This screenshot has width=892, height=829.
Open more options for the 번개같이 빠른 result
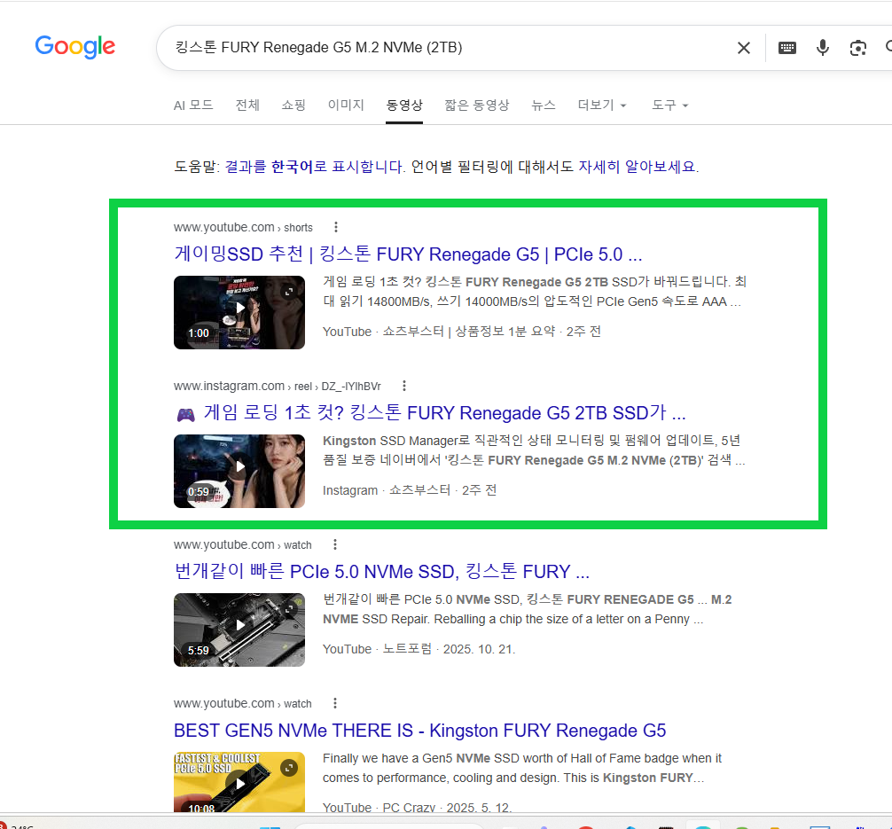pyautogui.click(x=335, y=544)
